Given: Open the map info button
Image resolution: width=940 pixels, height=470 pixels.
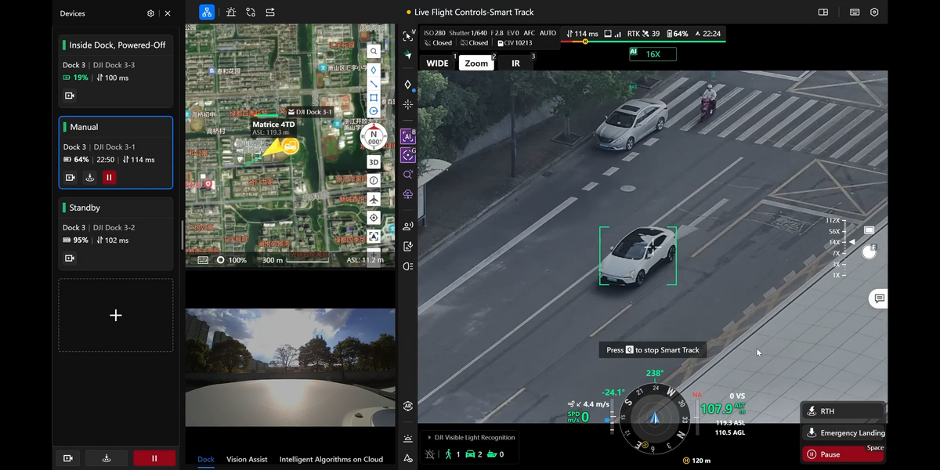Looking at the screenshot, I should click(374, 180).
